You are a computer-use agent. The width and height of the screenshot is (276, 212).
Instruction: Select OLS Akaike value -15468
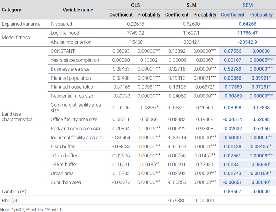pyautogui.click(x=135, y=42)
